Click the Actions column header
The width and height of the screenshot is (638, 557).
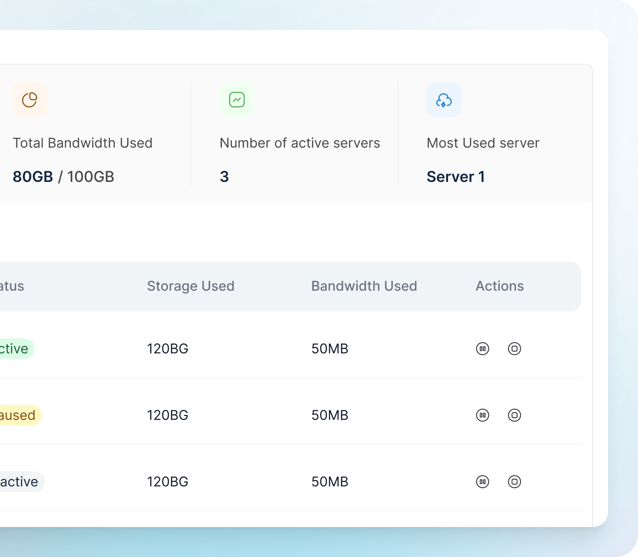pyautogui.click(x=500, y=286)
